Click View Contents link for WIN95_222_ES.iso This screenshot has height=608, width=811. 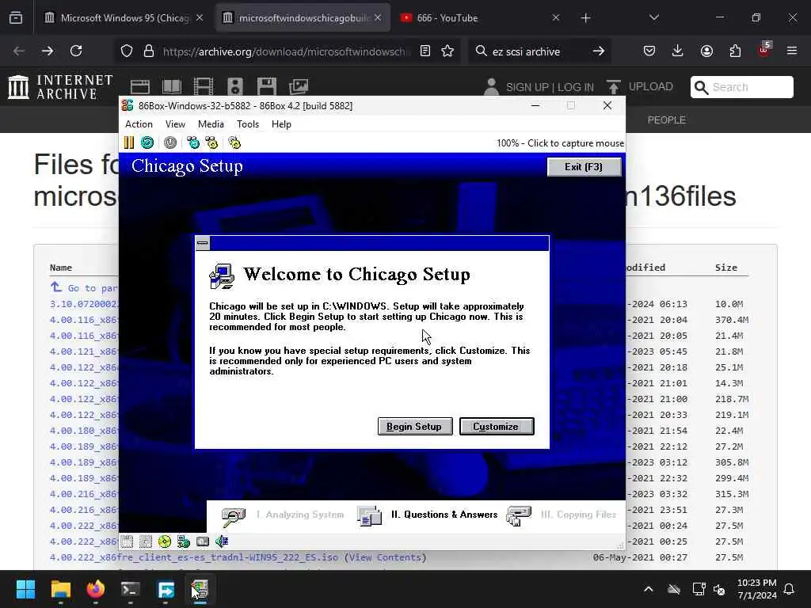385,557
